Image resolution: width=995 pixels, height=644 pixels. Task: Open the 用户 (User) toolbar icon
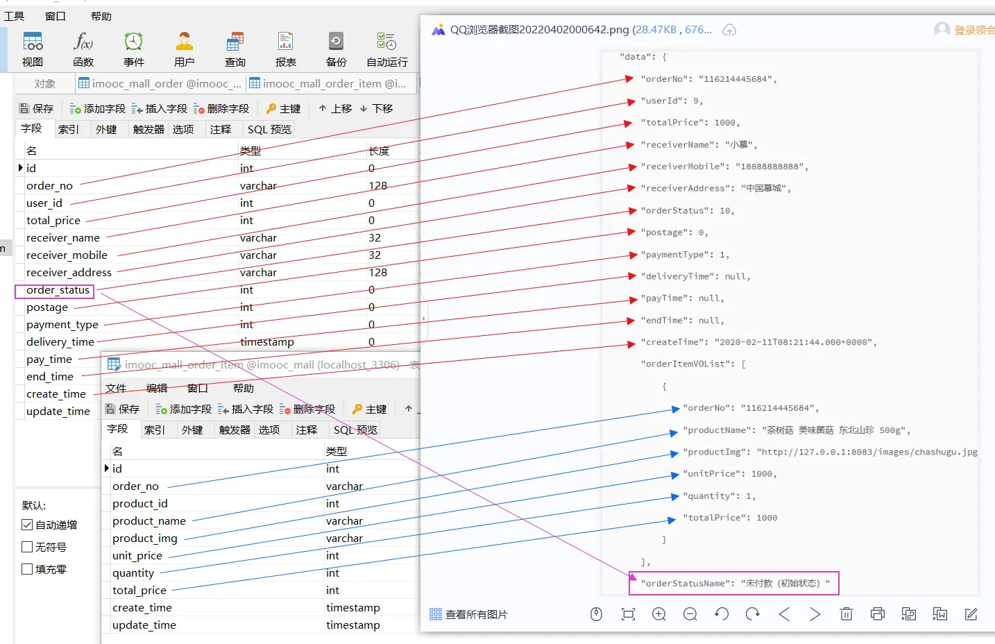(185, 49)
